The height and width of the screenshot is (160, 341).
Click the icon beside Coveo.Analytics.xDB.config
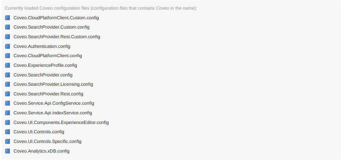pos(7,151)
